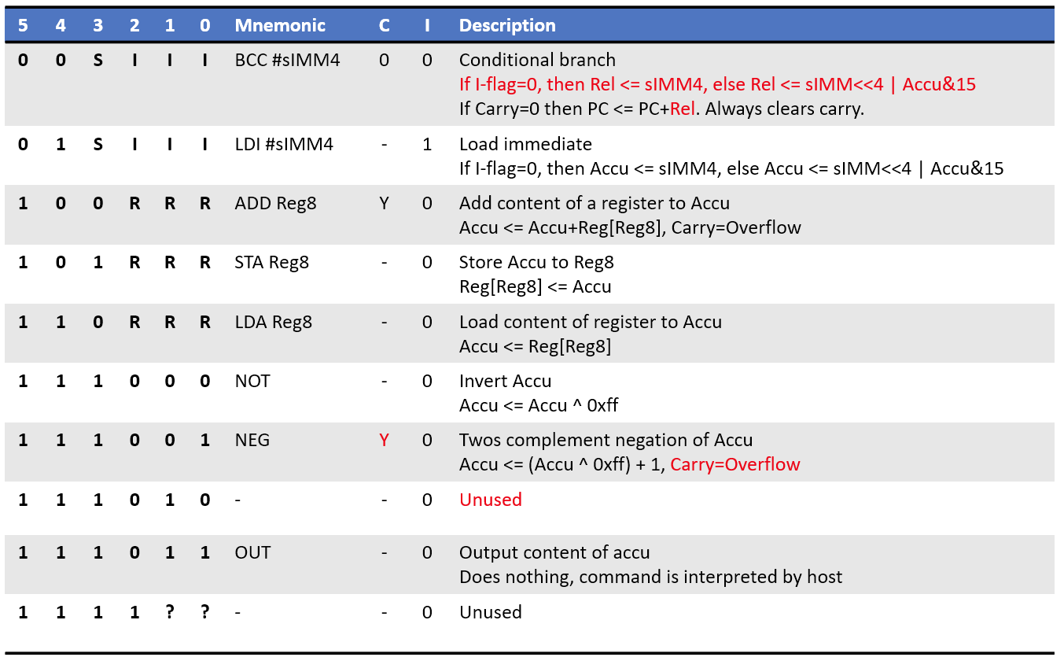Click the "Conditional branch" description text
1064x668 pixels.
click(x=537, y=60)
